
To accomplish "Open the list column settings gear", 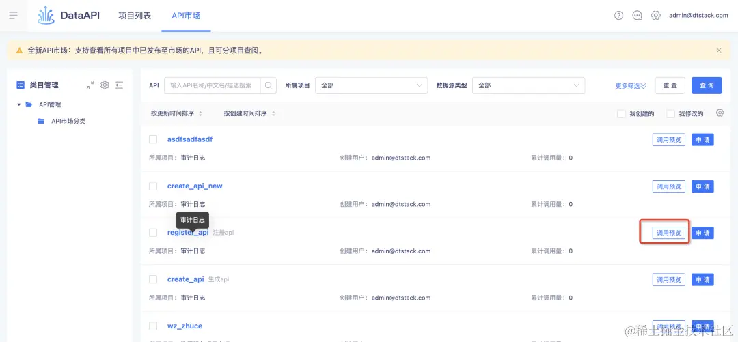I will tap(720, 113).
